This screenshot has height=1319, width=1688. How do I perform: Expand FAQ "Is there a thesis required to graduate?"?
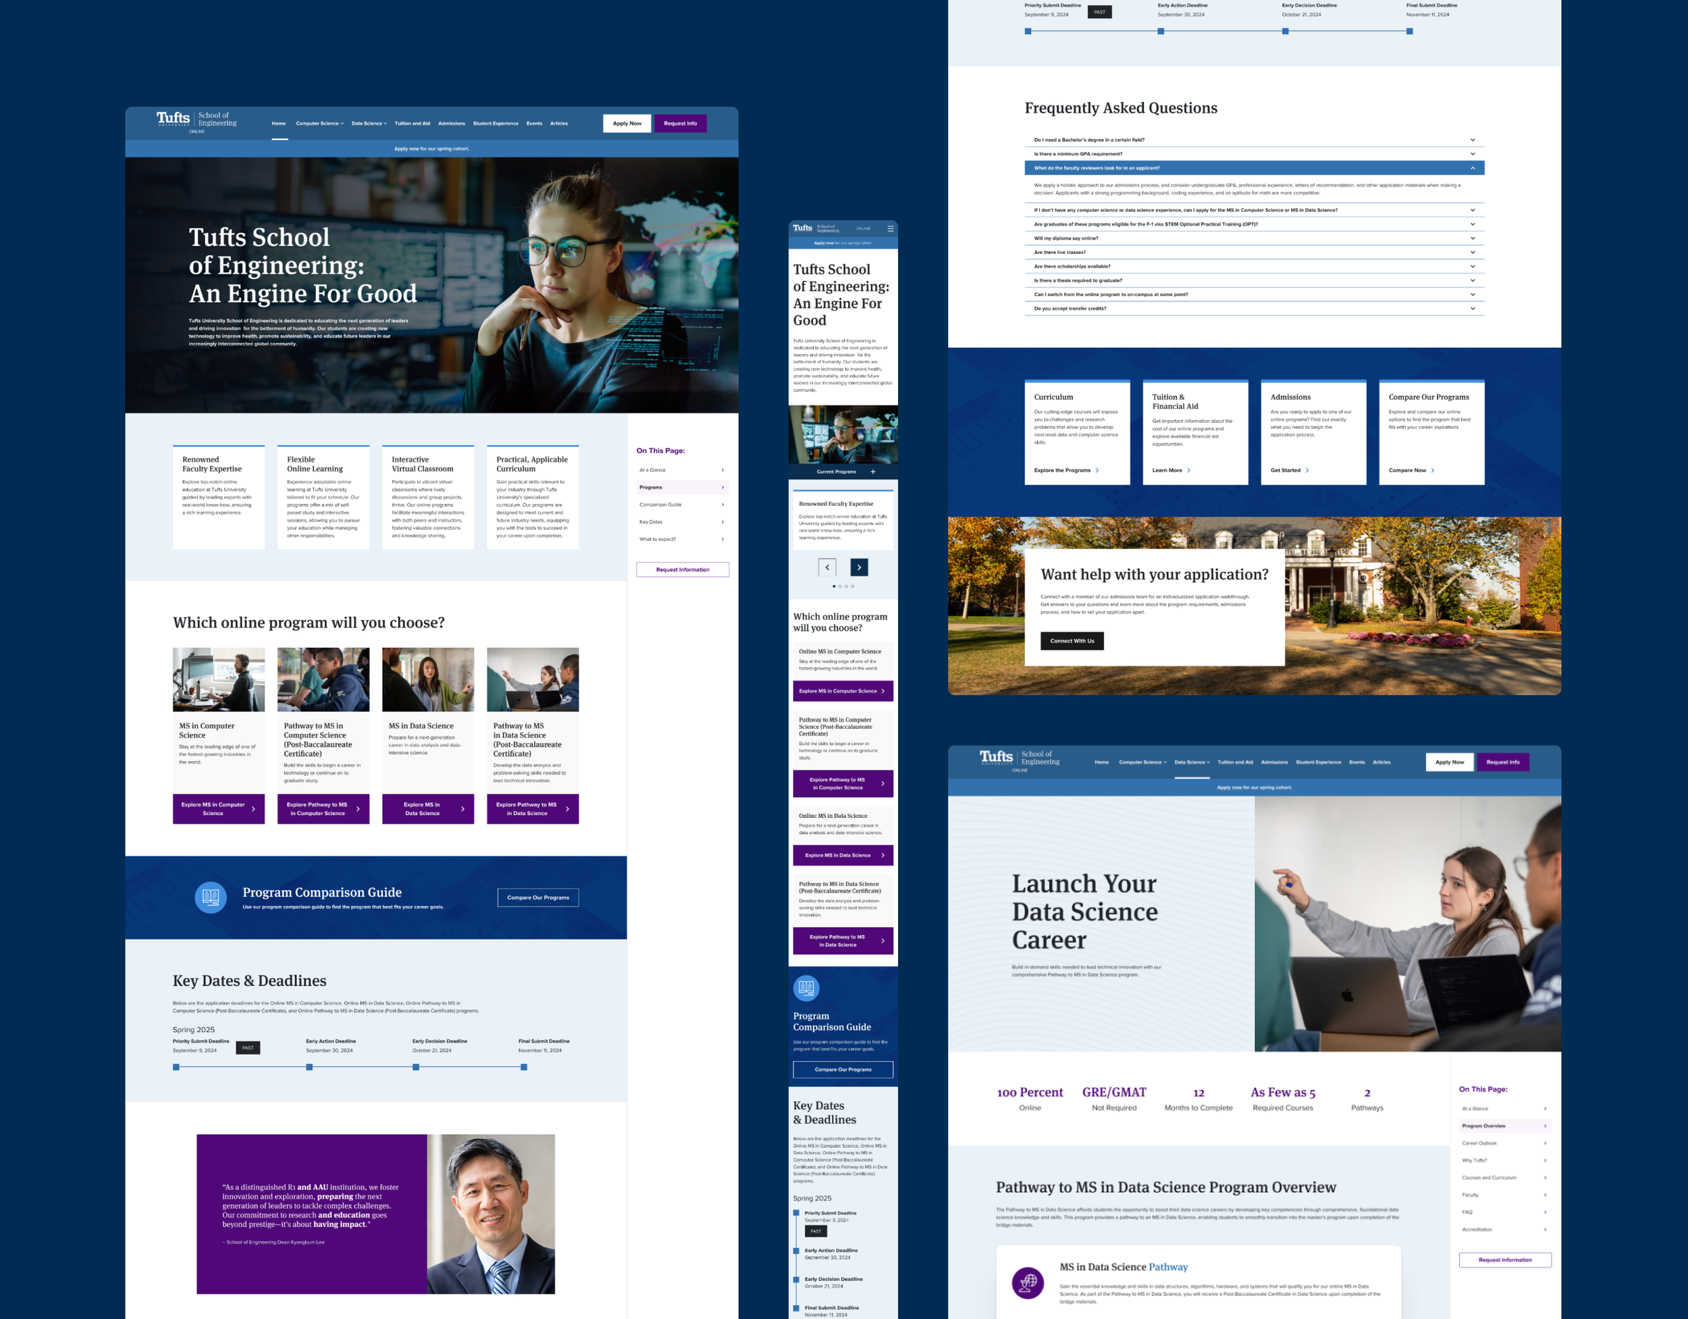[x=1254, y=281]
